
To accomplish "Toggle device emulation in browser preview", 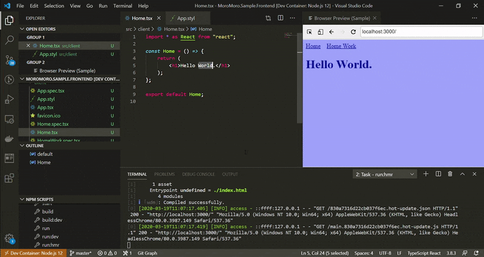I will [x=319, y=31].
